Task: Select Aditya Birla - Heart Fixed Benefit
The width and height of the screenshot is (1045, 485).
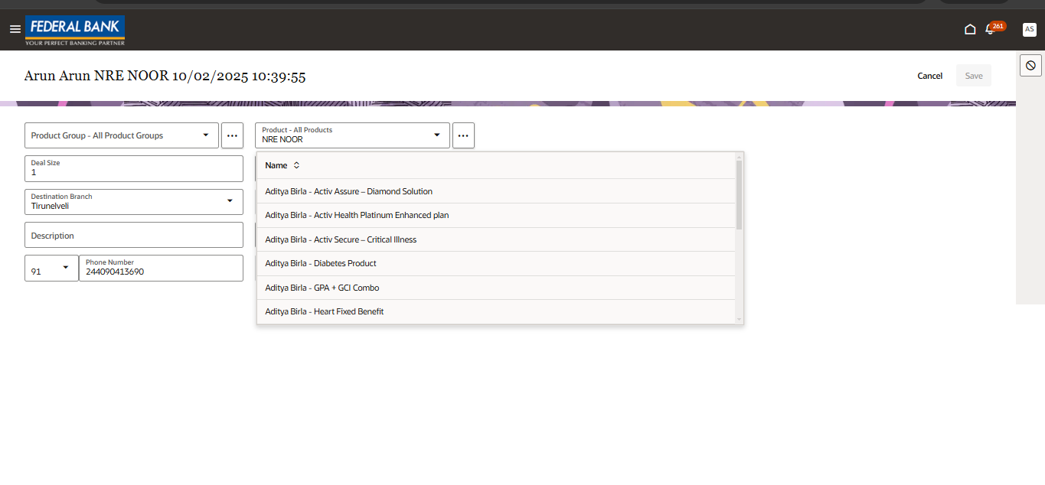Action: [496, 311]
